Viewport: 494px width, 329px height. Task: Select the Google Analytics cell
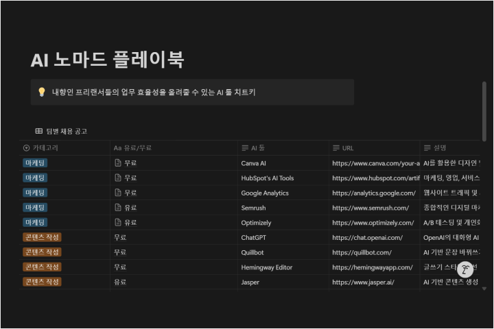(x=283, y=193)
